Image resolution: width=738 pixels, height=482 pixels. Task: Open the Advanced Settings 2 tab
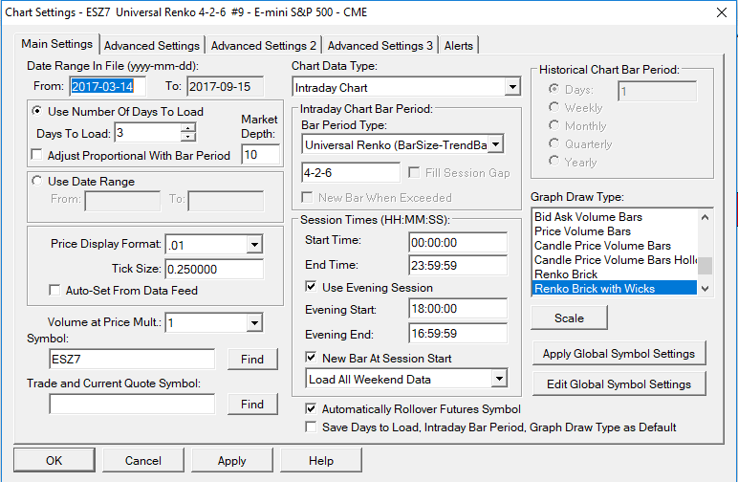[x=264, y=46]
